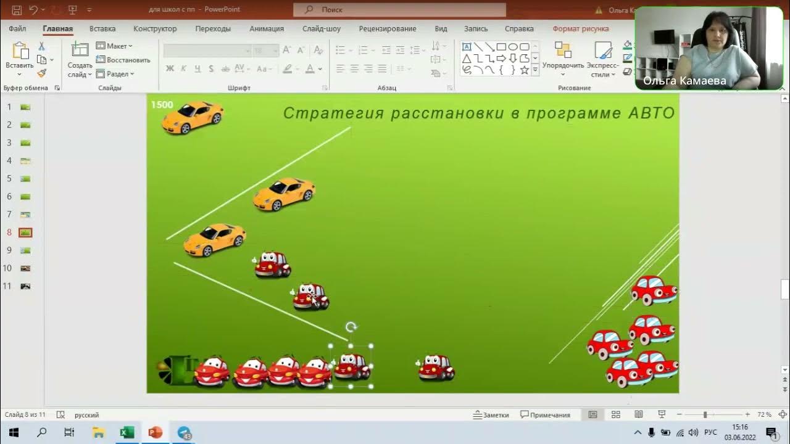The height and width of the screenshot is (444, 790).
Task: Click the Cut scissors icon
Action: pyautogui.click(x=41, y=46)
